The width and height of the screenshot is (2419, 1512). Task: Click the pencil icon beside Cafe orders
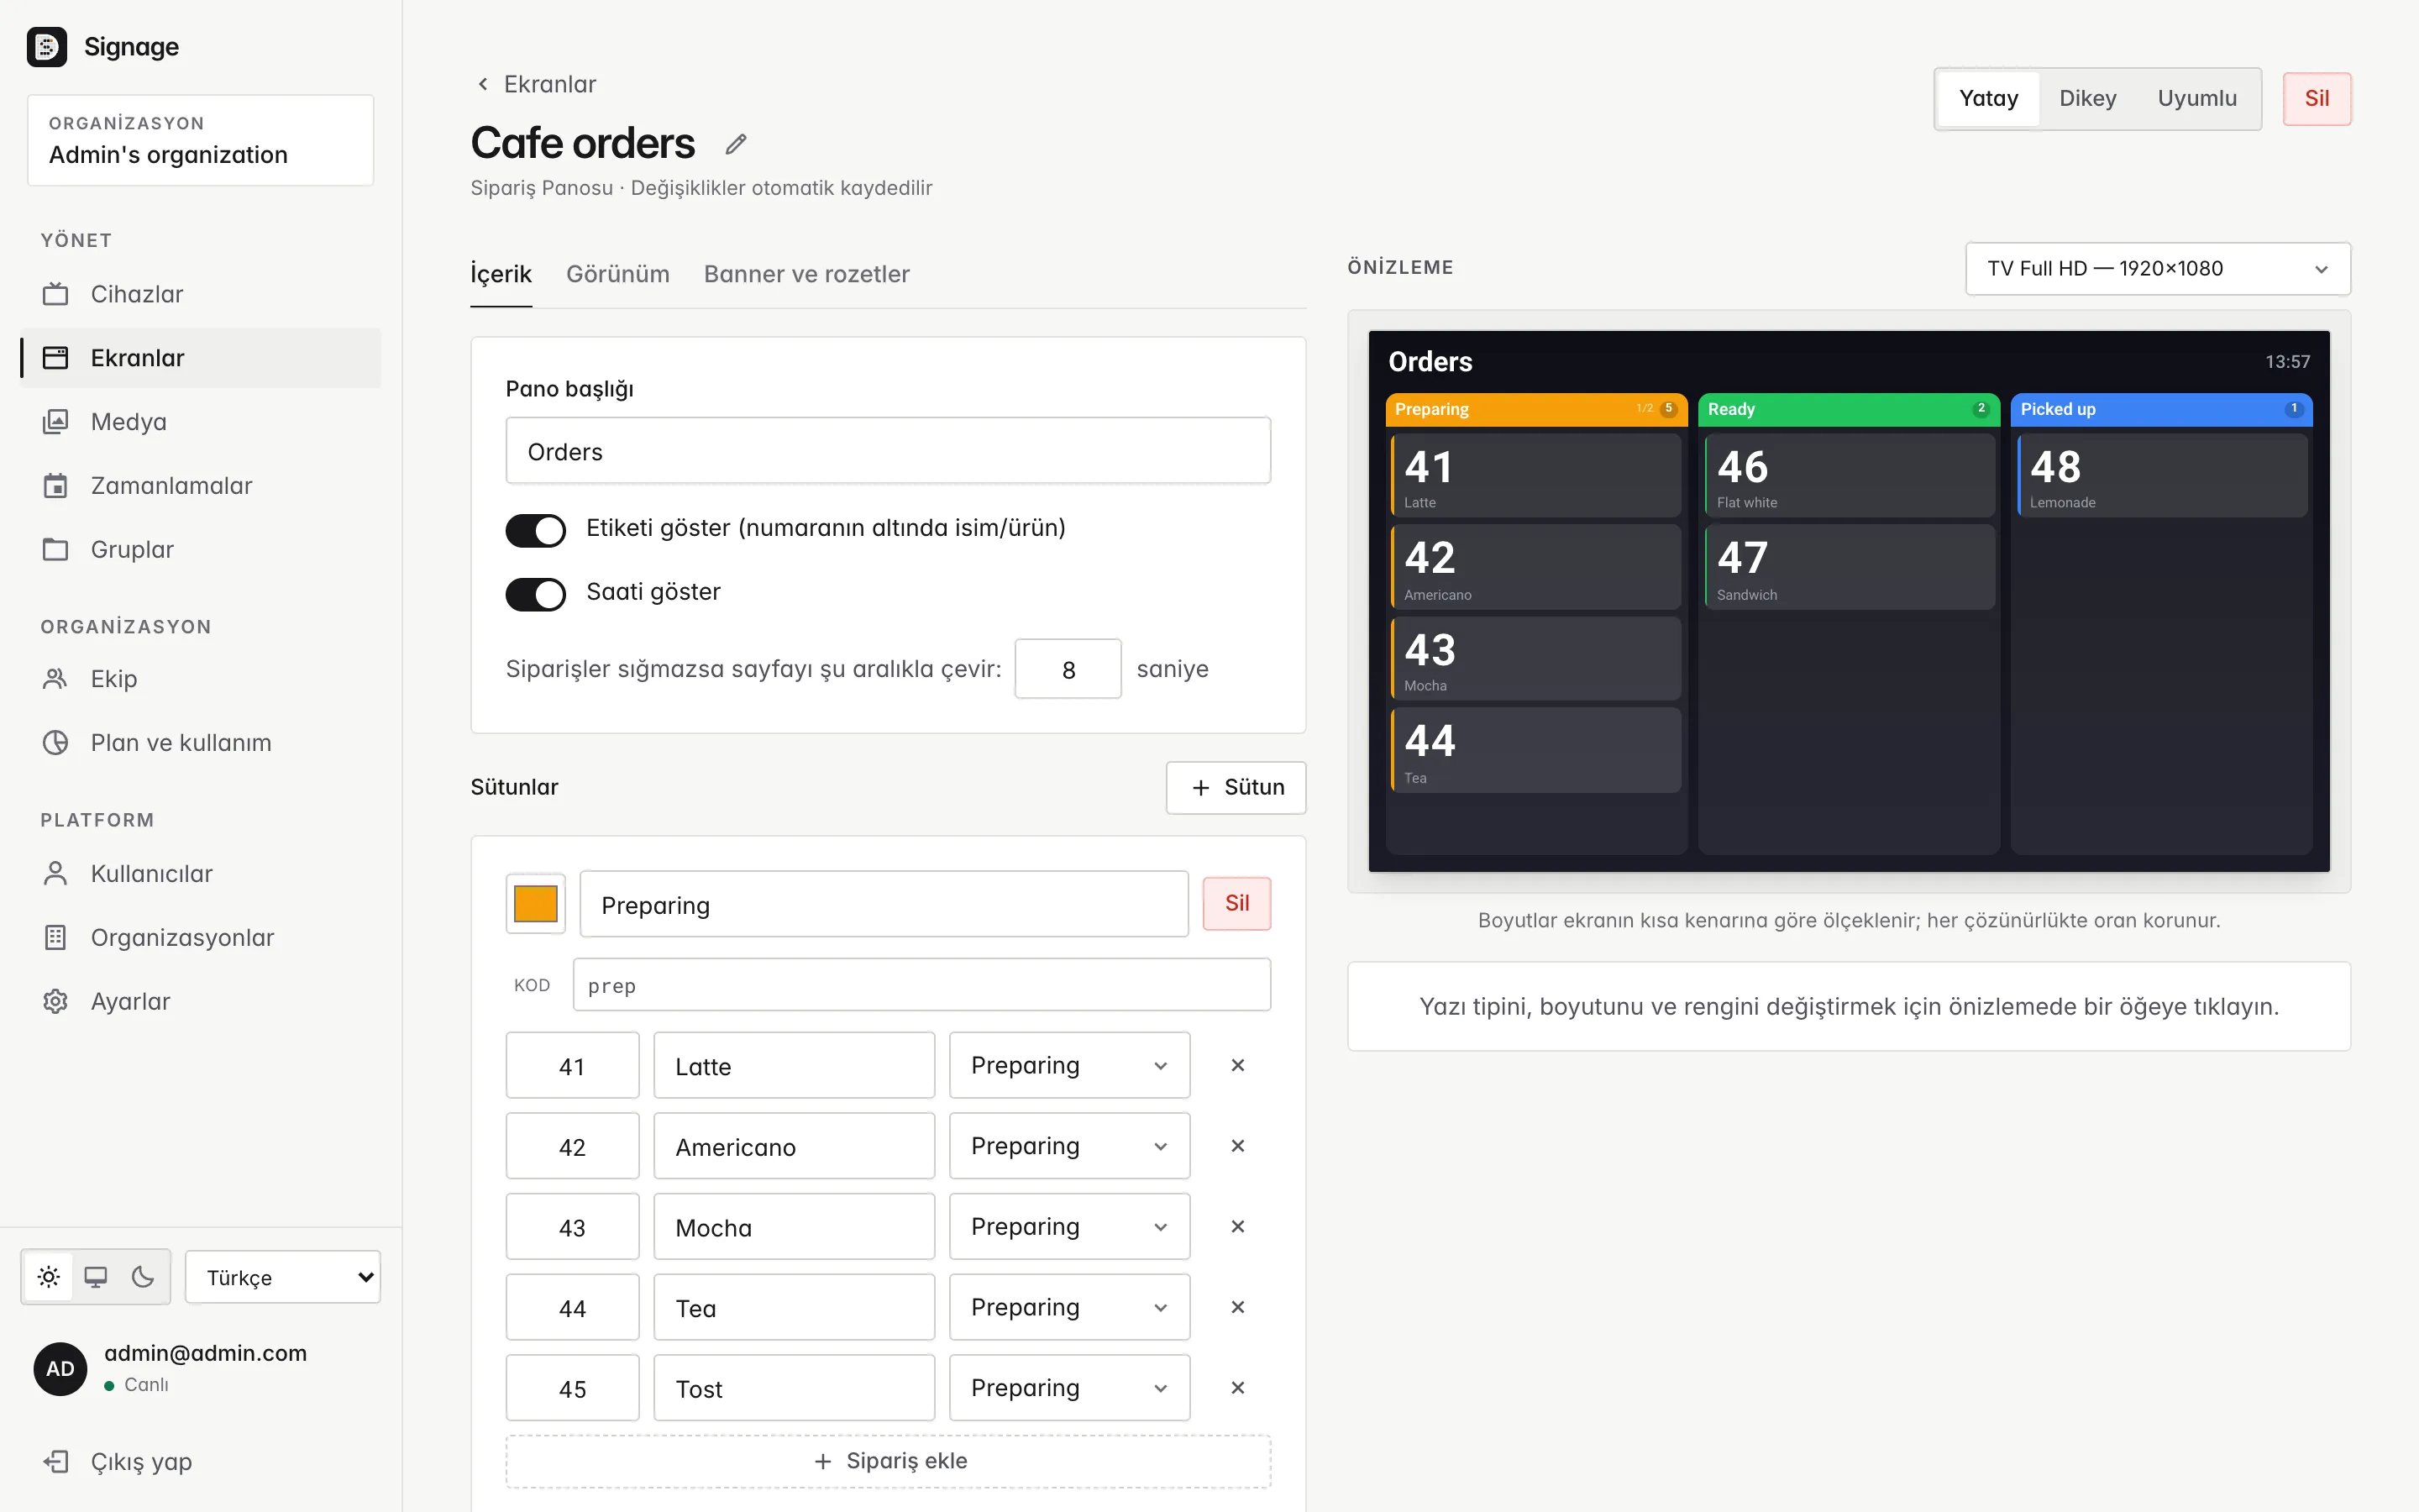736,144
